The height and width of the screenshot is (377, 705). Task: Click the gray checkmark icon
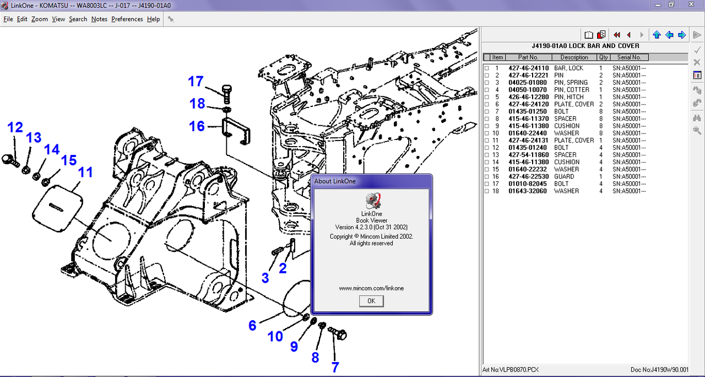pos(697,50)
